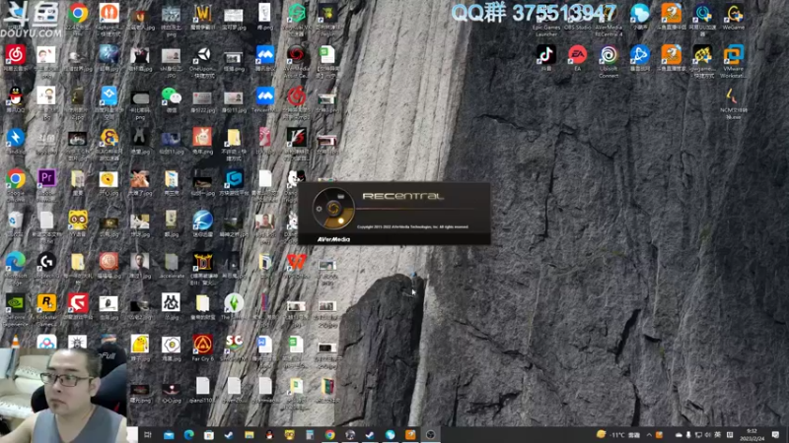
Task: Open Microsoft Store from the taskbar
Action: pos(209,435)
